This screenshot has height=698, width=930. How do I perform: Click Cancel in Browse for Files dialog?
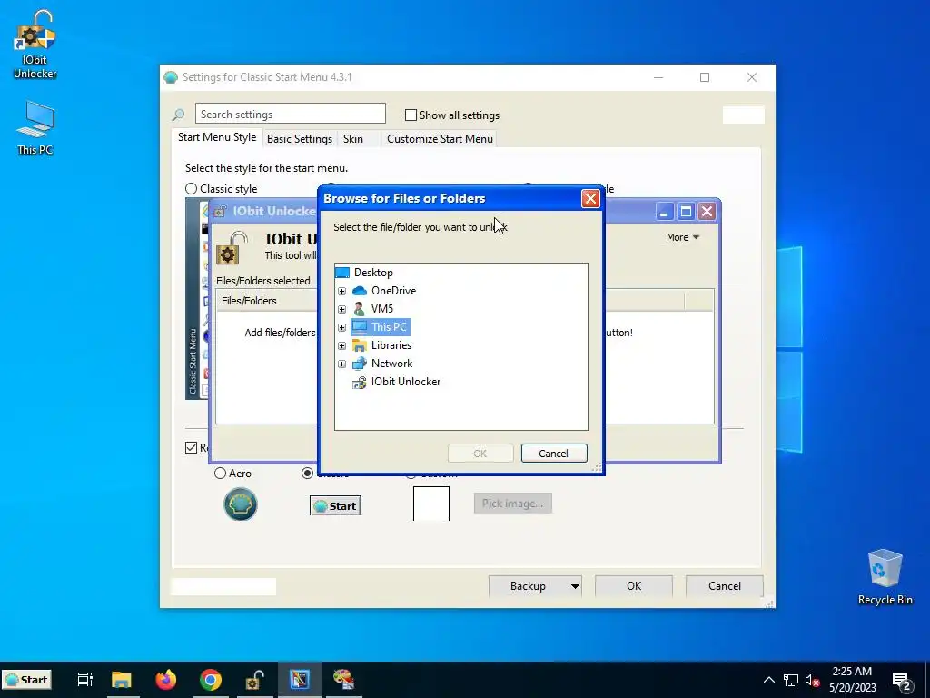point(553,453)
